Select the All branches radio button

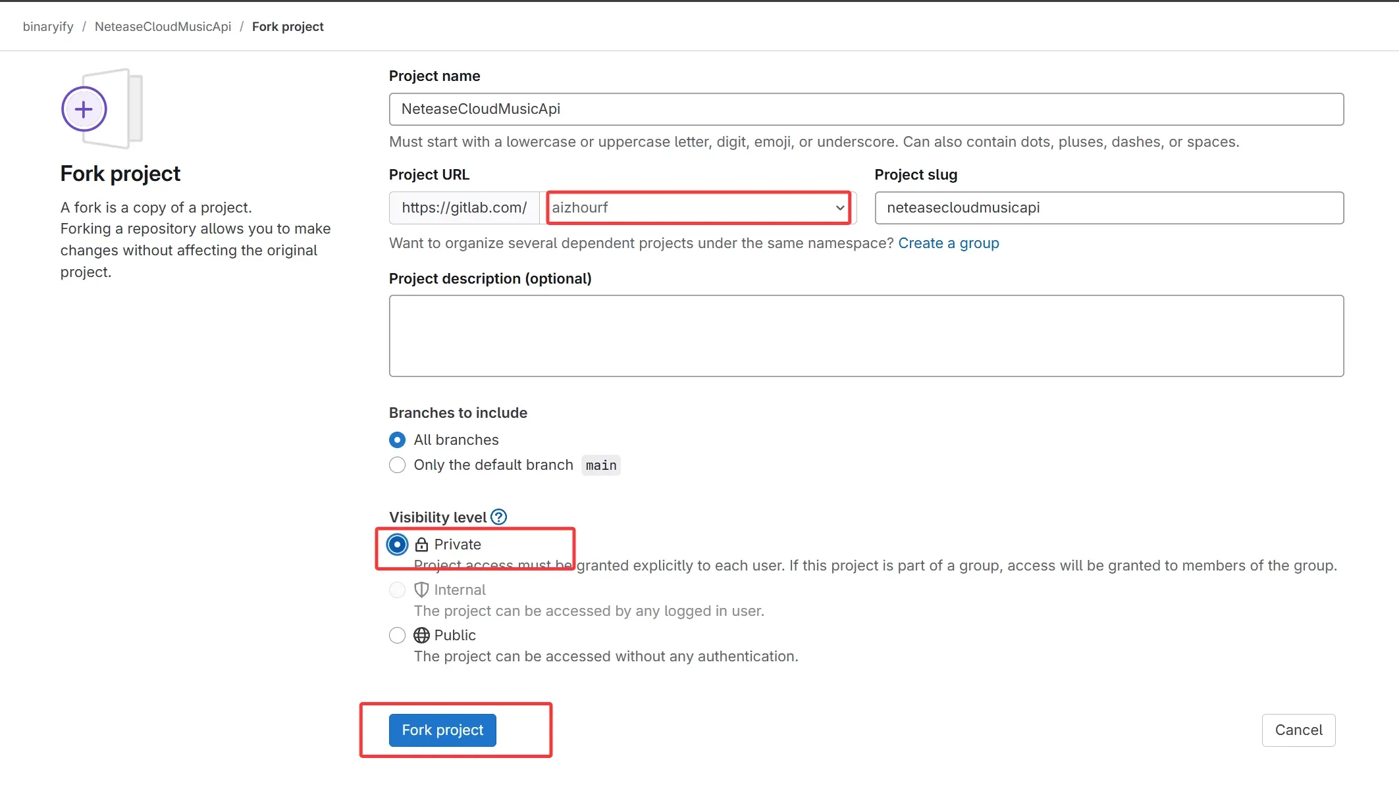397,440
